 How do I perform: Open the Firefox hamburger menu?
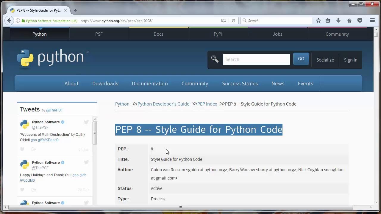tap(372, 21)
